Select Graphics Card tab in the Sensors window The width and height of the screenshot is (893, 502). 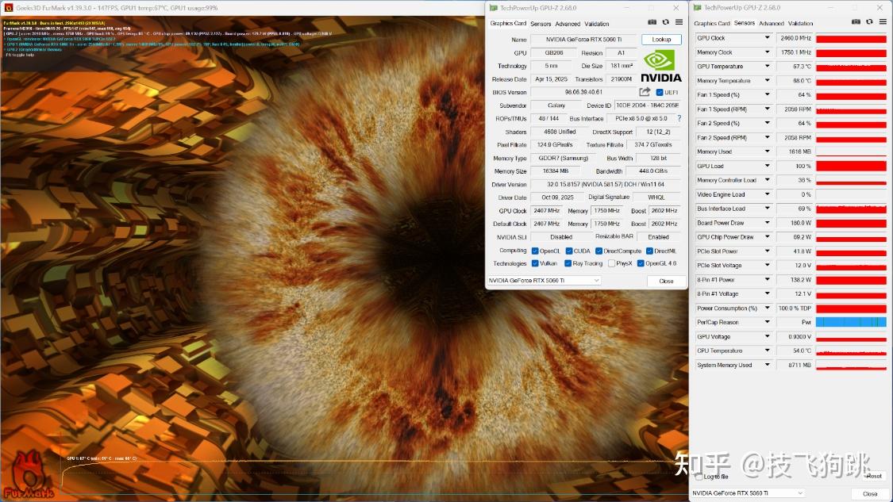click(712, 23)
